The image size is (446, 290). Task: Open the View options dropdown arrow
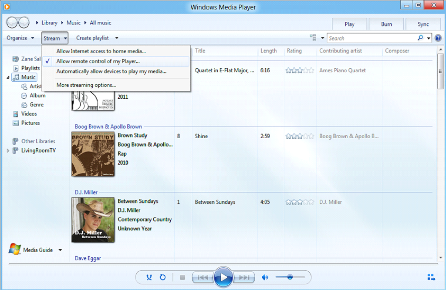coord(323,38)
